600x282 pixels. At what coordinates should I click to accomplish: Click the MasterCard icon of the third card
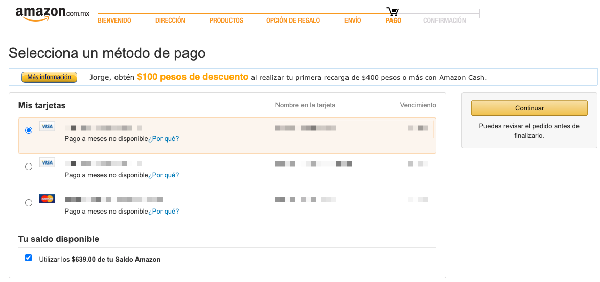click(x=47, y=198)
